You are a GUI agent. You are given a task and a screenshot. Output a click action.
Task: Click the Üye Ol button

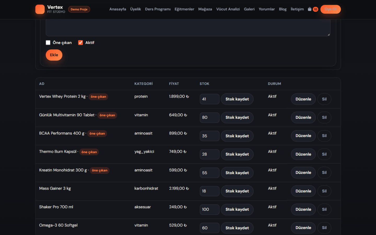330,9
